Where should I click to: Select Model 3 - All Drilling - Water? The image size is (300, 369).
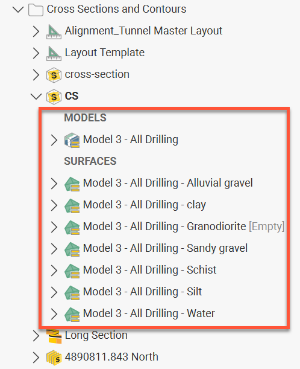tap(149, 313)
